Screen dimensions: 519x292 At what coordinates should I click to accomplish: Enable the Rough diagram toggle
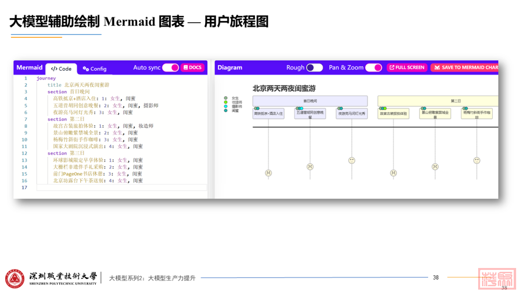coord(314,68)
